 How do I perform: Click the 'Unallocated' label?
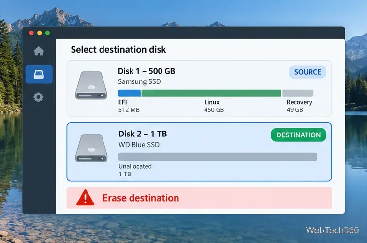pyautogui.click(x=135, y=166)
